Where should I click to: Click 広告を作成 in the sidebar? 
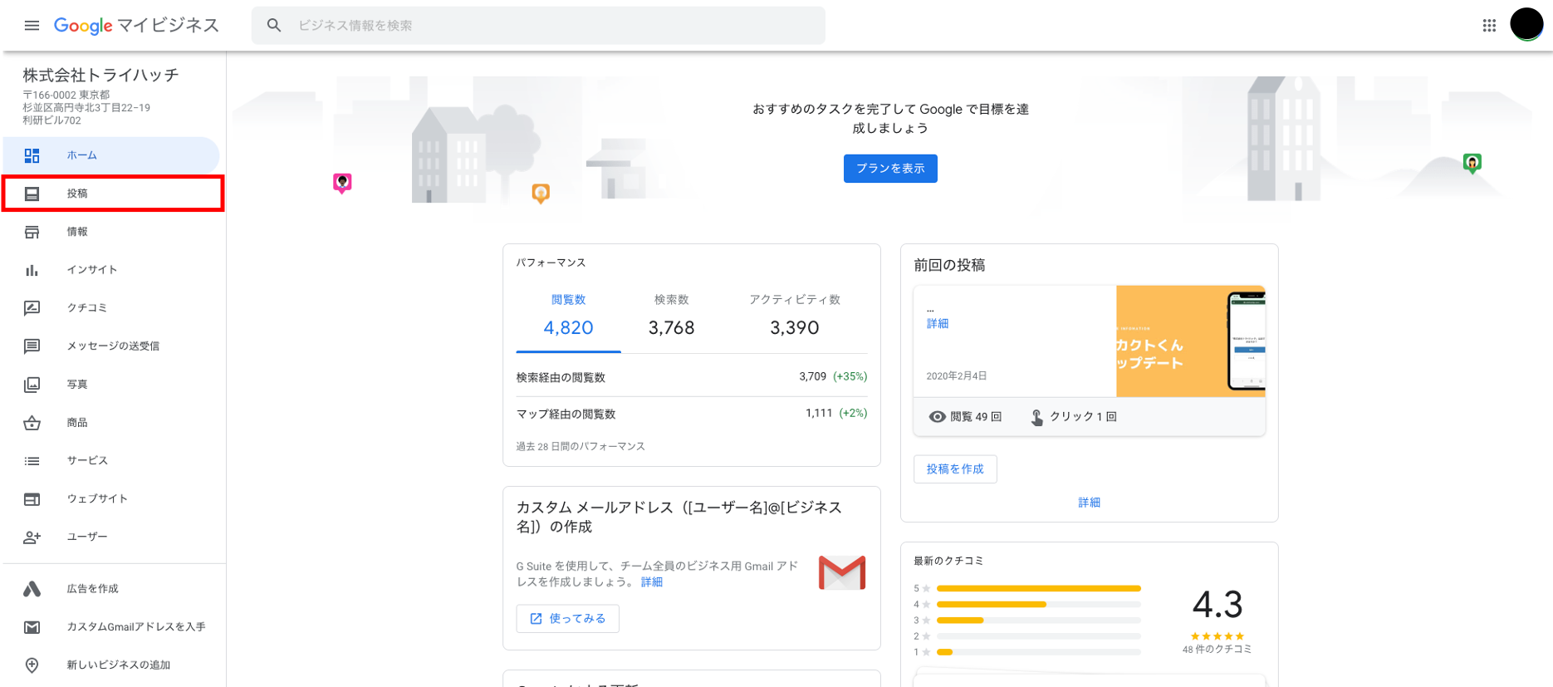(x=111, y=589)
